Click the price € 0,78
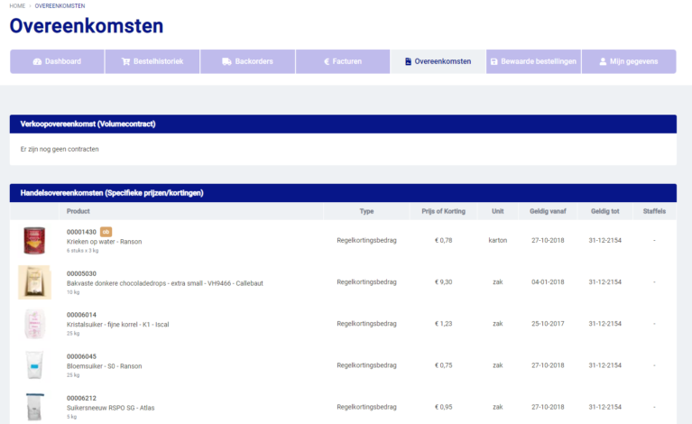The width and height of the screenshot is (692, 424). click(x=443, y=241)
